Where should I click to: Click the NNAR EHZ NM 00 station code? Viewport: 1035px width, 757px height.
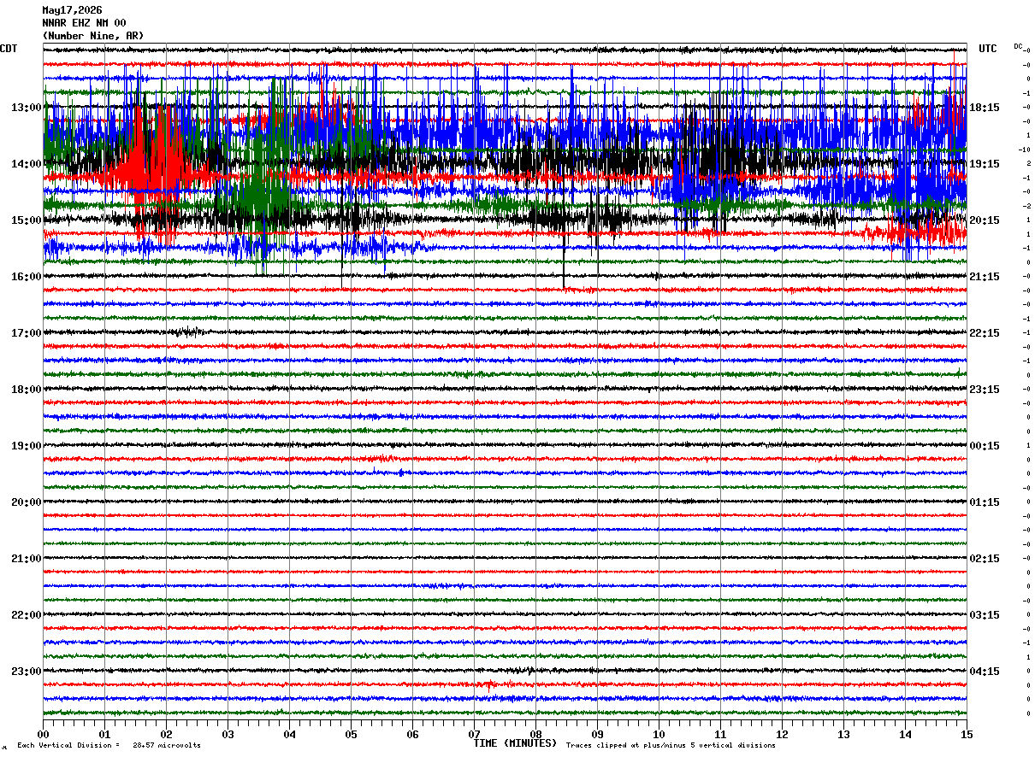(x=84, y=23)
